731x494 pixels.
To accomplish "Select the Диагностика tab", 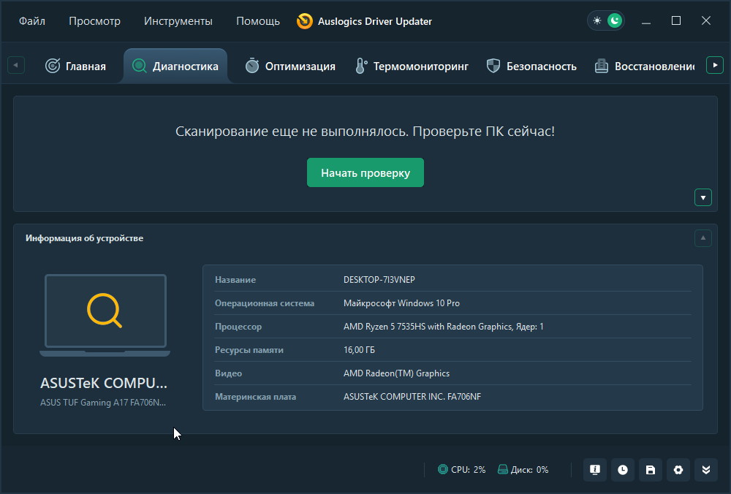I will [175, 66].
